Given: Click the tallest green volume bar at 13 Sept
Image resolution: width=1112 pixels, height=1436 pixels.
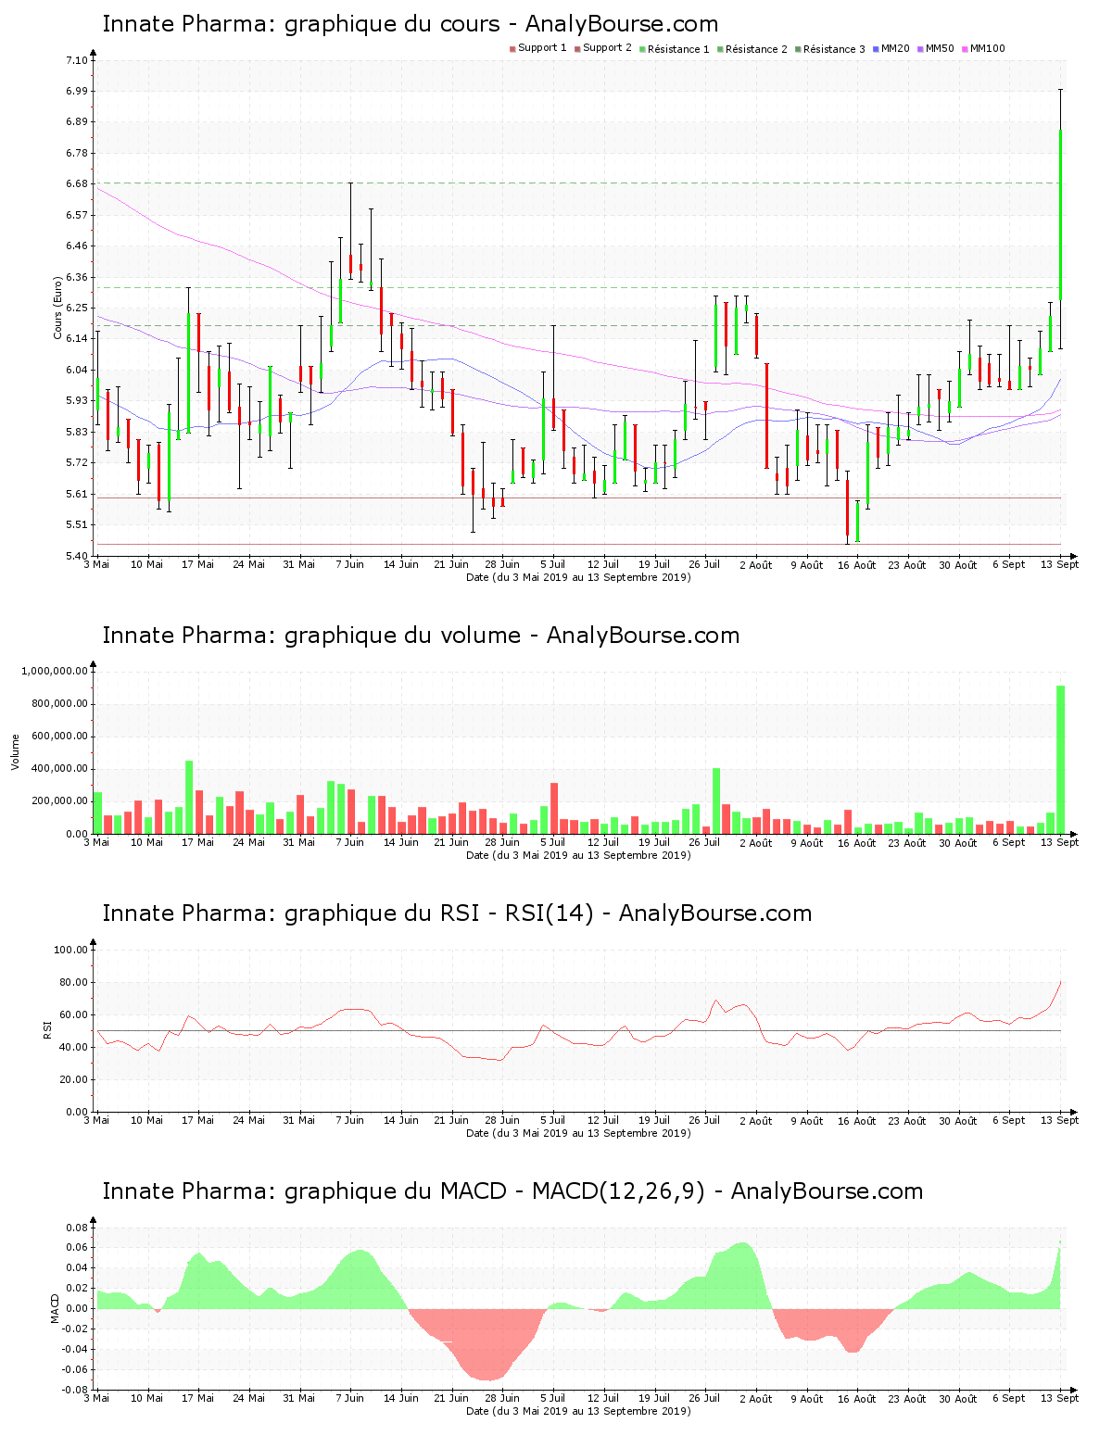Looking at the screenshot, I should (x=1060, y=760).
